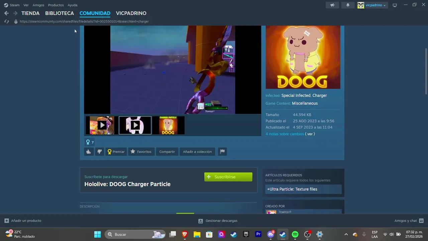
Task: Click the ver link beside change notes
Action: (310, 134)
